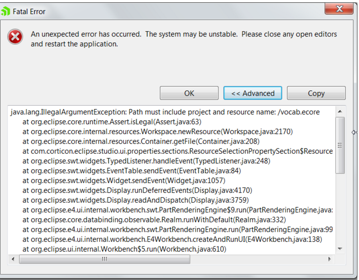Click the OK button
The height and width of the screenshot is (280, 359).
pos(189,93)
